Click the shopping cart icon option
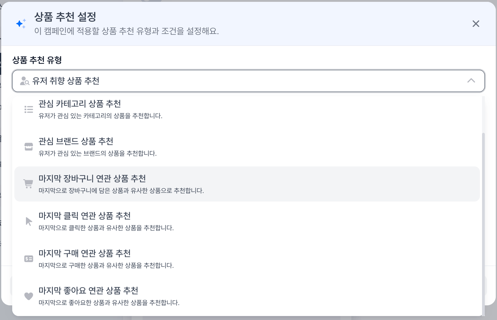 point(28,184)
